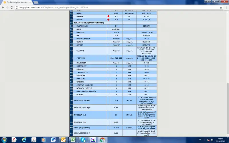
Task: Expand hidden system tray icons
Action: (x=204, y=140)
